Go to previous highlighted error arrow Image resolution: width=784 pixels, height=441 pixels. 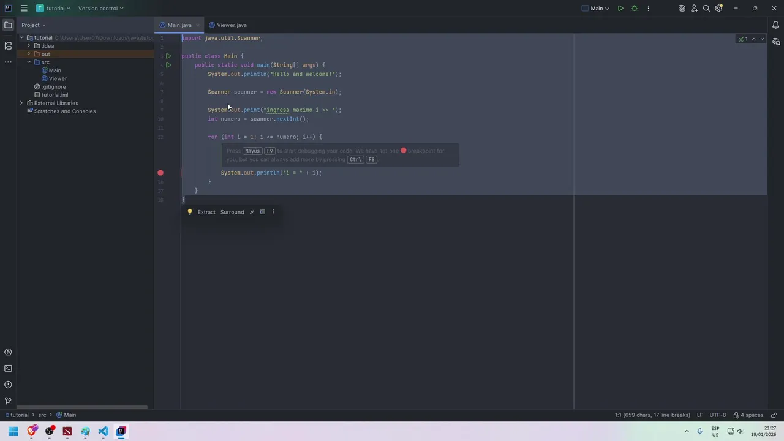point(754,39)
